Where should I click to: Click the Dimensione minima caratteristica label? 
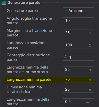coord(24,89)
